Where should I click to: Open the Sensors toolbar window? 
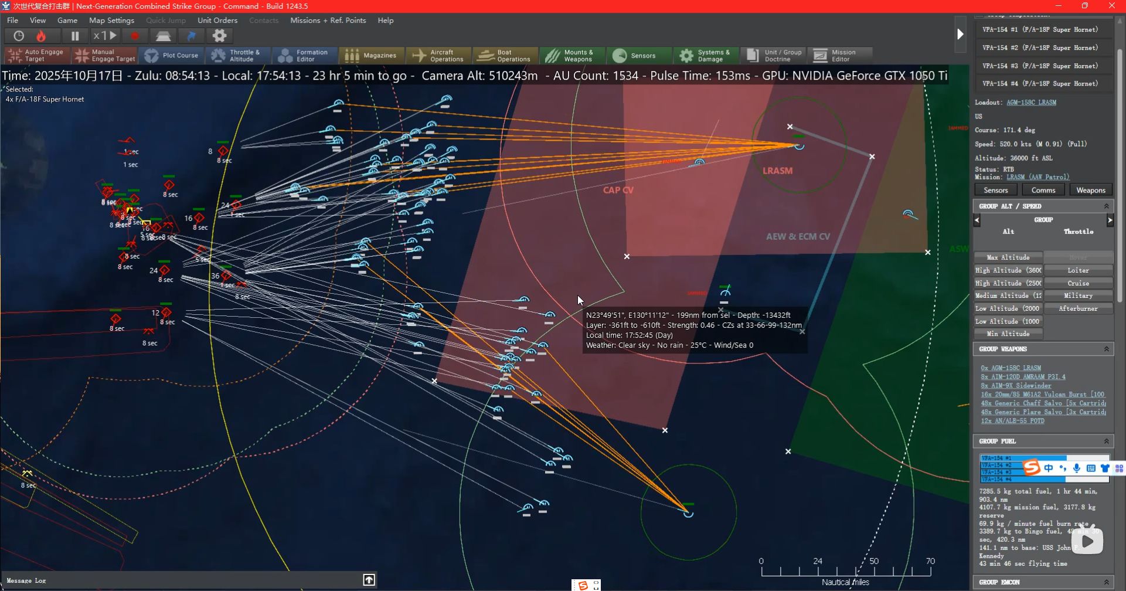pyautogui.click(x=639, y=55)
